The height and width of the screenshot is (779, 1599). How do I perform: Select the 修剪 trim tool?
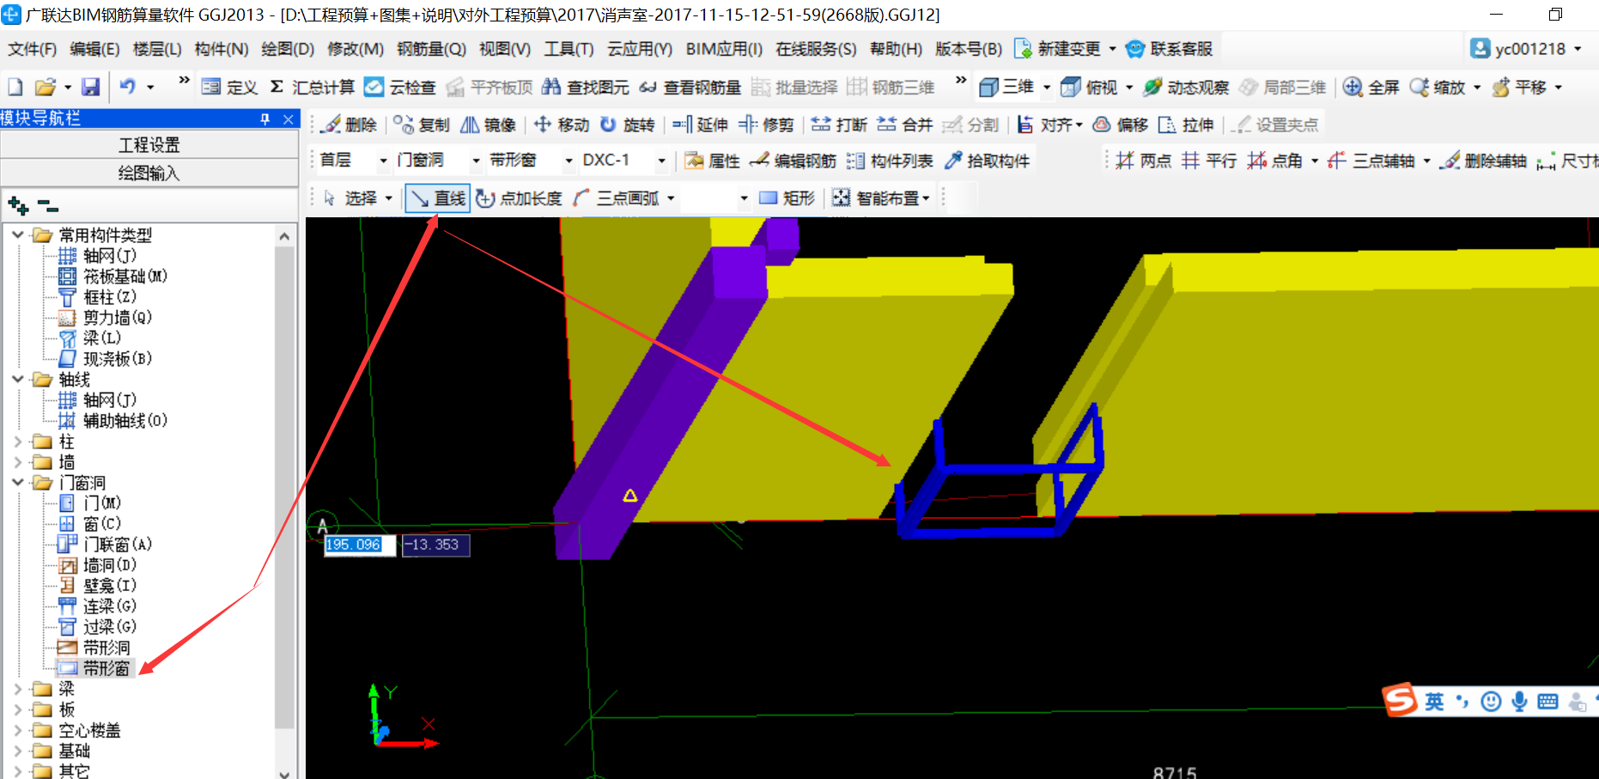[x=766, y=125]
